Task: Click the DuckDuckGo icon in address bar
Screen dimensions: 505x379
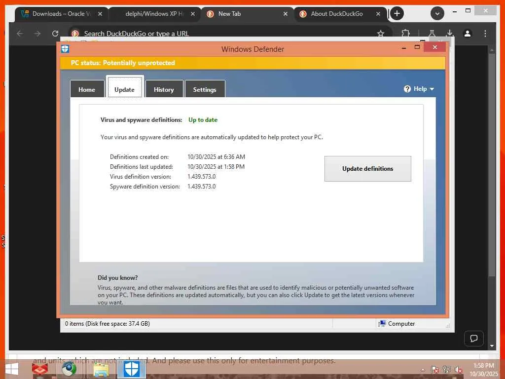Action: point(75,34)
